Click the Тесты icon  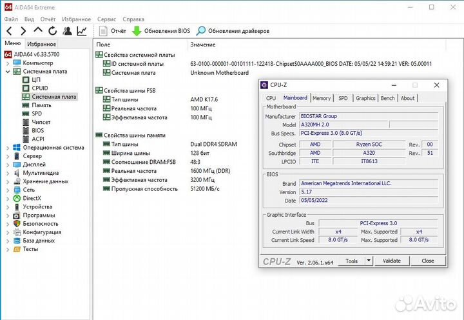pyautogui.click(x=17, y=249)
